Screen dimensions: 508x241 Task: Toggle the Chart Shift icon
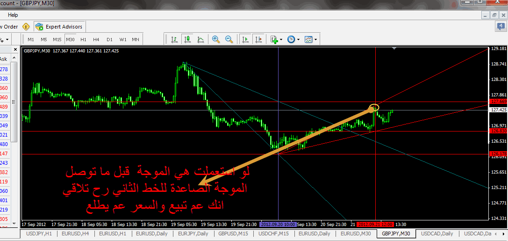pyautogui.click(x=258, y=40)
